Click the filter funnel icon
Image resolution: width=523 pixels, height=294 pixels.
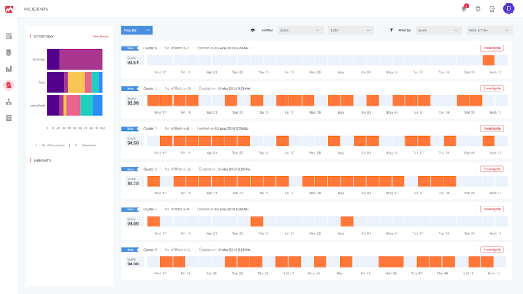point(391,31)
